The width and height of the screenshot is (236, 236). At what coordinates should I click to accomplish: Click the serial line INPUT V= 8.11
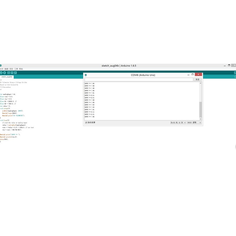[x=89, y=112]
